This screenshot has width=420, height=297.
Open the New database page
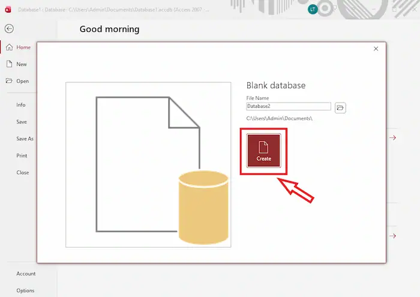(x=22, y=64)
